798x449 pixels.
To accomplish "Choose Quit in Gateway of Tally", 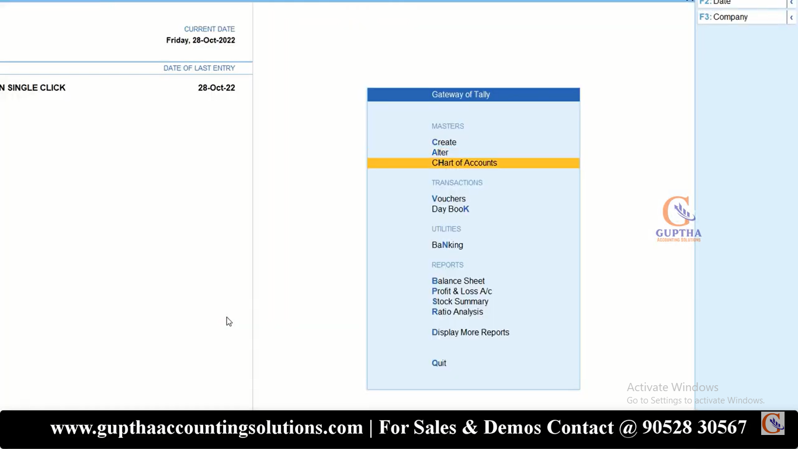I will pos(439,363).
